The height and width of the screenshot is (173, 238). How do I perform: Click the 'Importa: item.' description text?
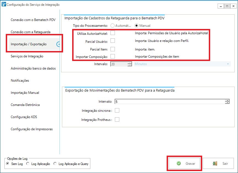[145, 49]
